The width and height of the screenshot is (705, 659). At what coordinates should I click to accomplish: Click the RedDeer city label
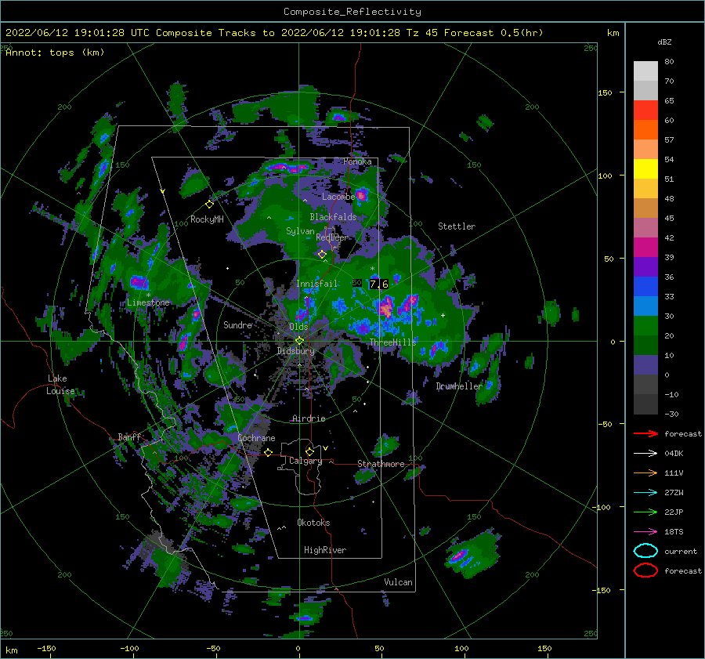332,237
